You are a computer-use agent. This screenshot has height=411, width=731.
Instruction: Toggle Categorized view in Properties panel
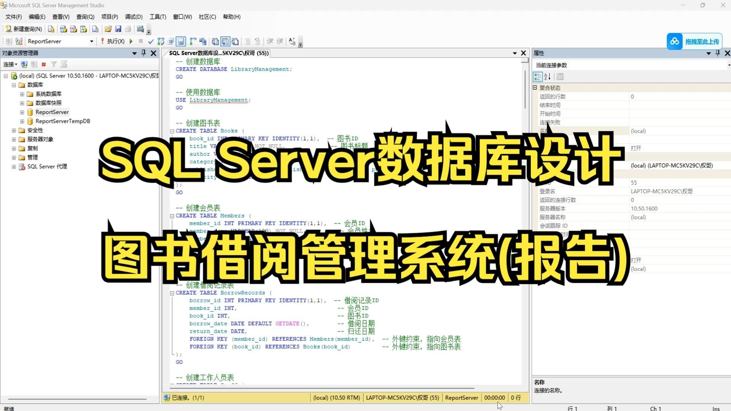click(537, 77)
